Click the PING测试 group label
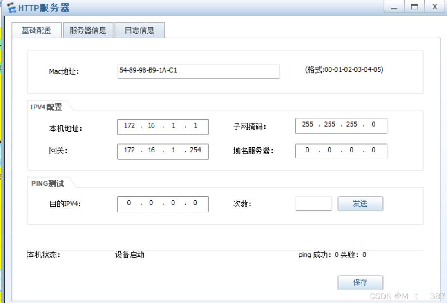 click(48, 184)
